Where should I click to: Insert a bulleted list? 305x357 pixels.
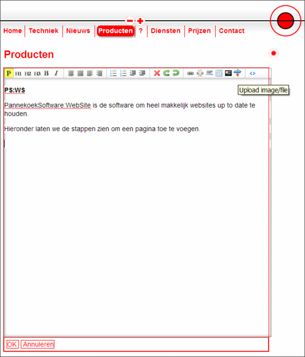(x=113, y=73)
